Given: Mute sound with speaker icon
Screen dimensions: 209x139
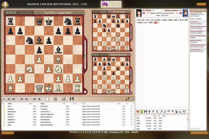Looking at the screenshot, I should (x=132, y=99).
